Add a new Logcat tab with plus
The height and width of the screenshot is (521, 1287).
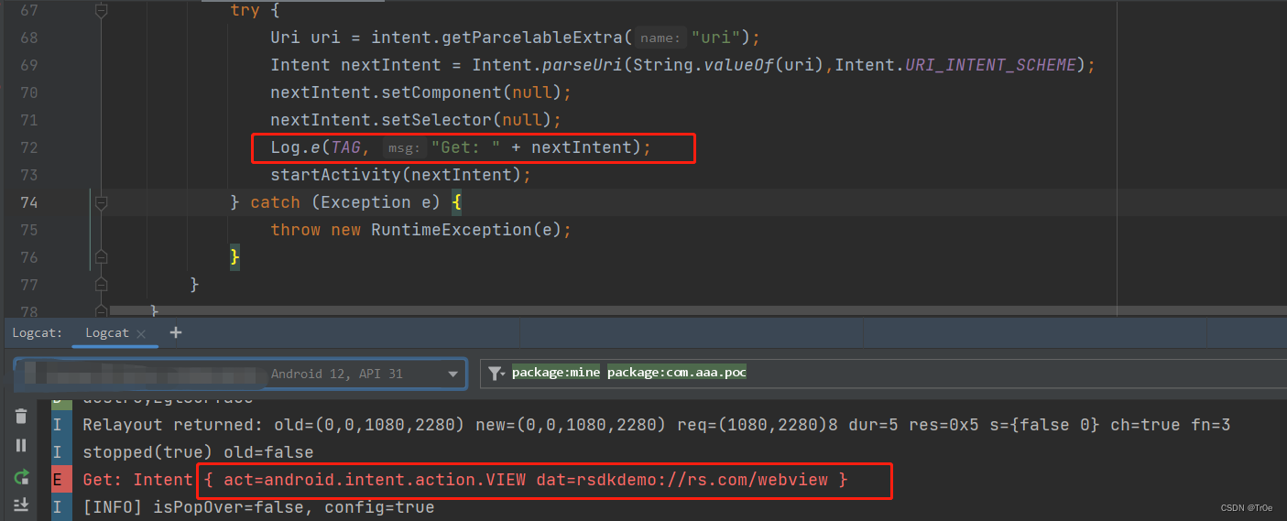tap(176, 332)
